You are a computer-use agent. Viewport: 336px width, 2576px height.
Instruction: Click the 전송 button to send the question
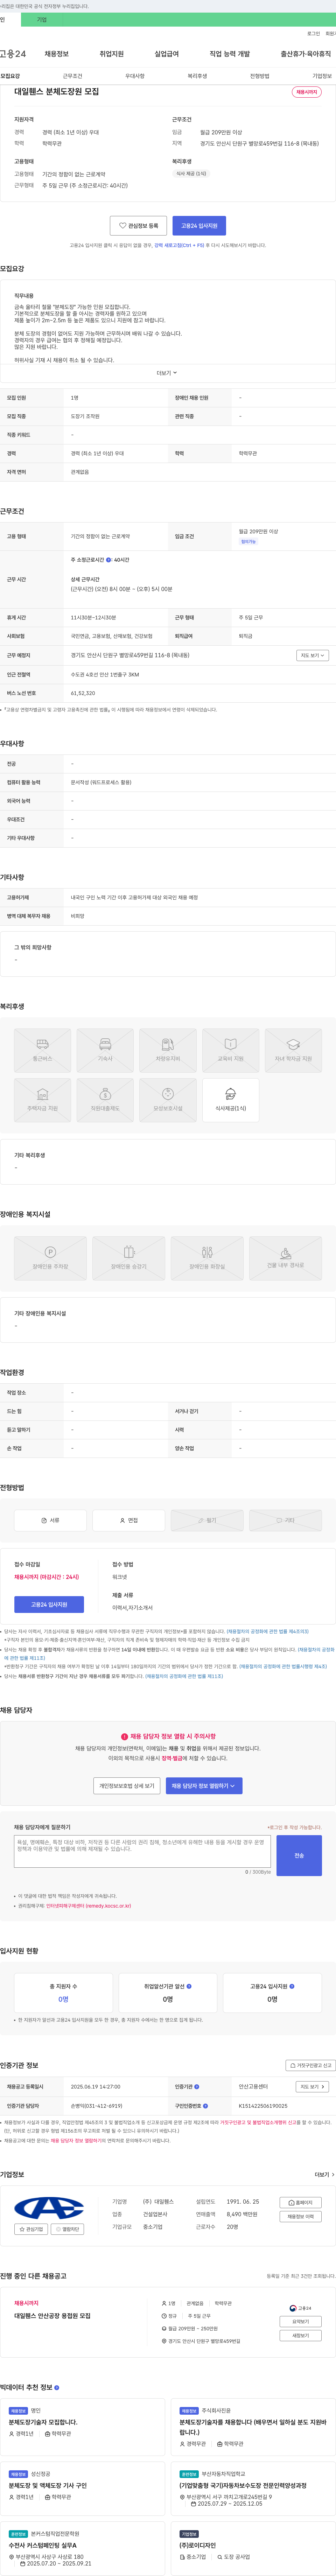(299, 1855)
